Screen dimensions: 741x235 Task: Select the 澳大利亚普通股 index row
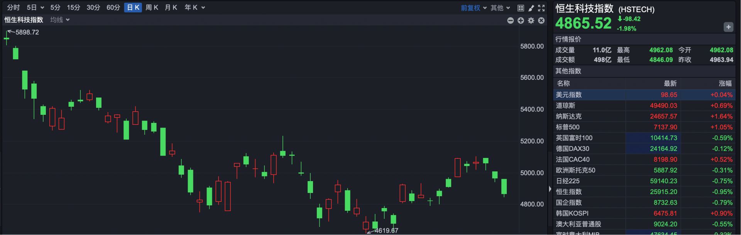click(x=644, y=224)
